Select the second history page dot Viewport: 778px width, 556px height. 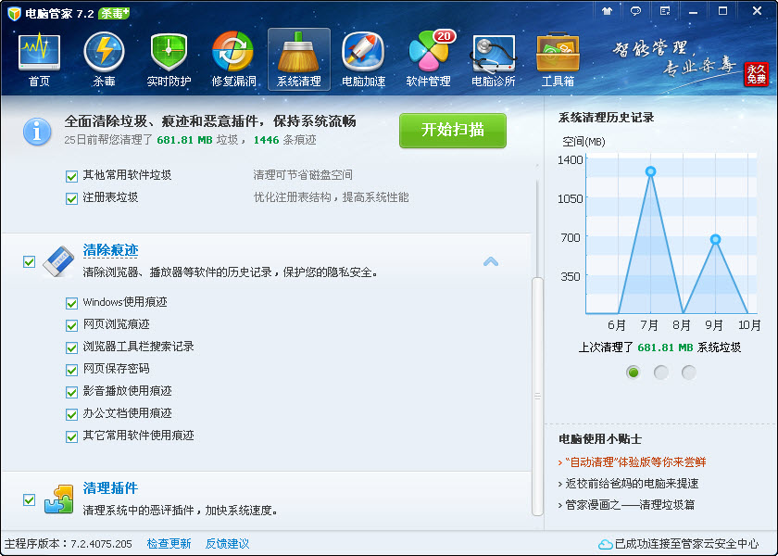pos(661,372)
